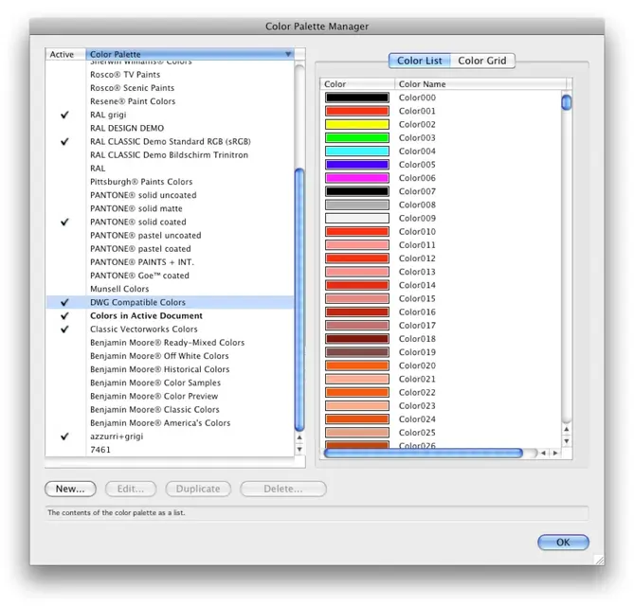Confirm with the OK button
The height and width of the screenshot is (606, 634).
[563, 543]
